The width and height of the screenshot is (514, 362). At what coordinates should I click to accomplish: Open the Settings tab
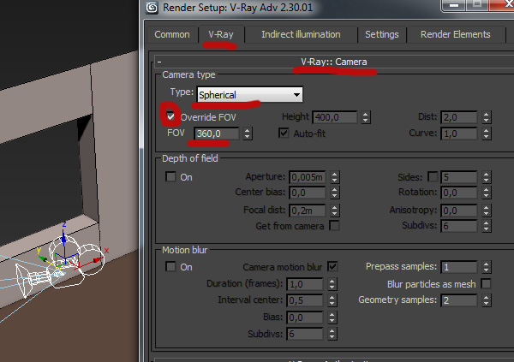tap(381, 34)
